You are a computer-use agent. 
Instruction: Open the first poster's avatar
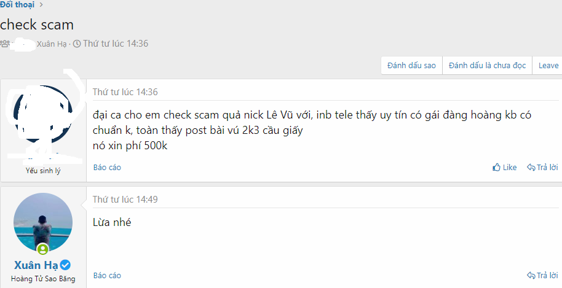(43, 114)
